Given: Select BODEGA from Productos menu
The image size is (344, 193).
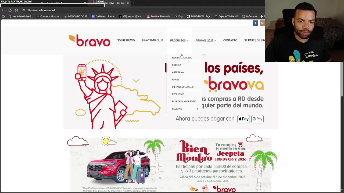Looking at the screenshot, I should pos(177,65).
